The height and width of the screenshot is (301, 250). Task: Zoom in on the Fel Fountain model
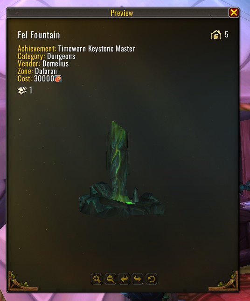[97, 279]
